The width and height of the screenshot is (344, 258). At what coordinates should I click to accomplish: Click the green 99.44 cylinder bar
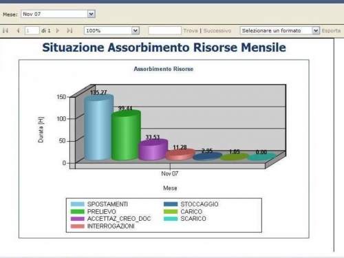[126, 136]
